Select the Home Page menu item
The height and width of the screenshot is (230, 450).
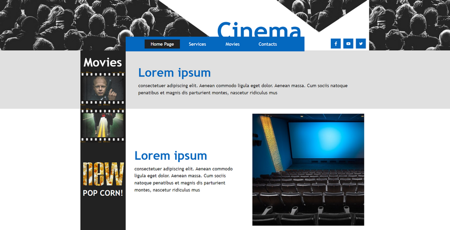point(162,44)
